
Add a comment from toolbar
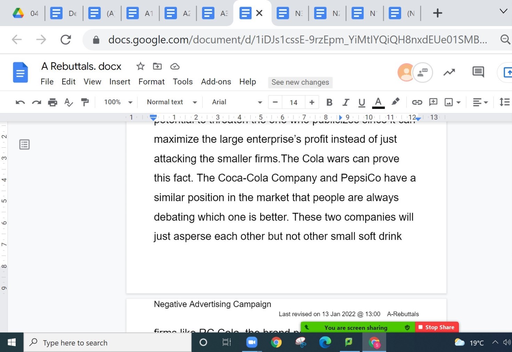(433, 102)
